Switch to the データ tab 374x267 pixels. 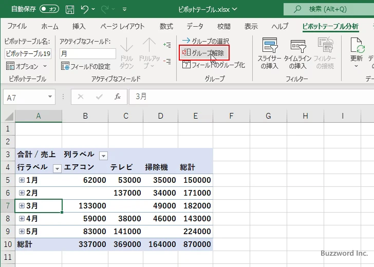pos(195,26)
